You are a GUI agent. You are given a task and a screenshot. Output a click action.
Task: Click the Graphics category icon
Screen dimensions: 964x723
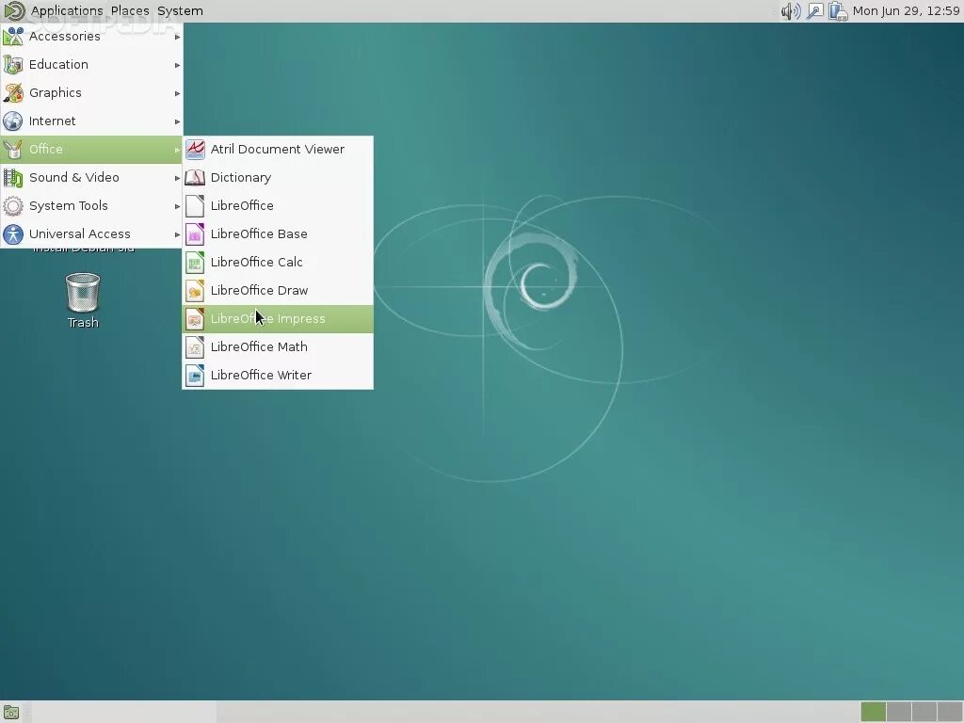[x=13, y=93]
